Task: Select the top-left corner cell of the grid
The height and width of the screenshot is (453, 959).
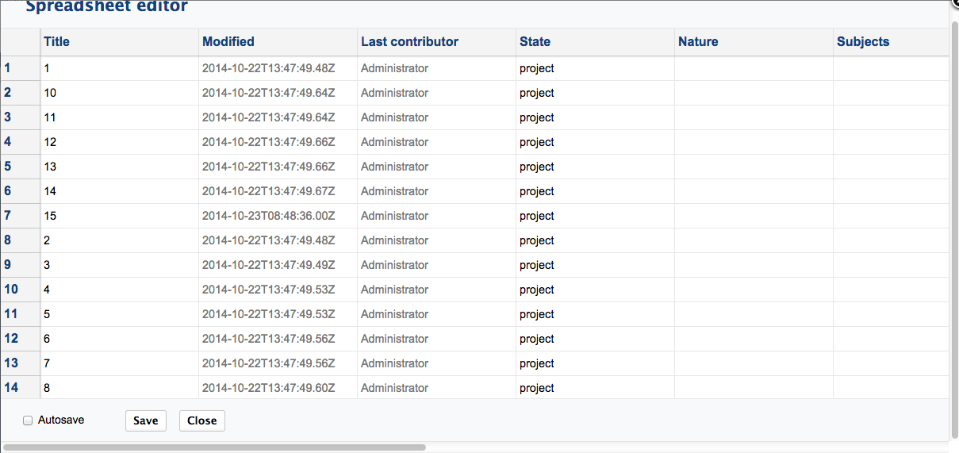Action: coord(20,42)
